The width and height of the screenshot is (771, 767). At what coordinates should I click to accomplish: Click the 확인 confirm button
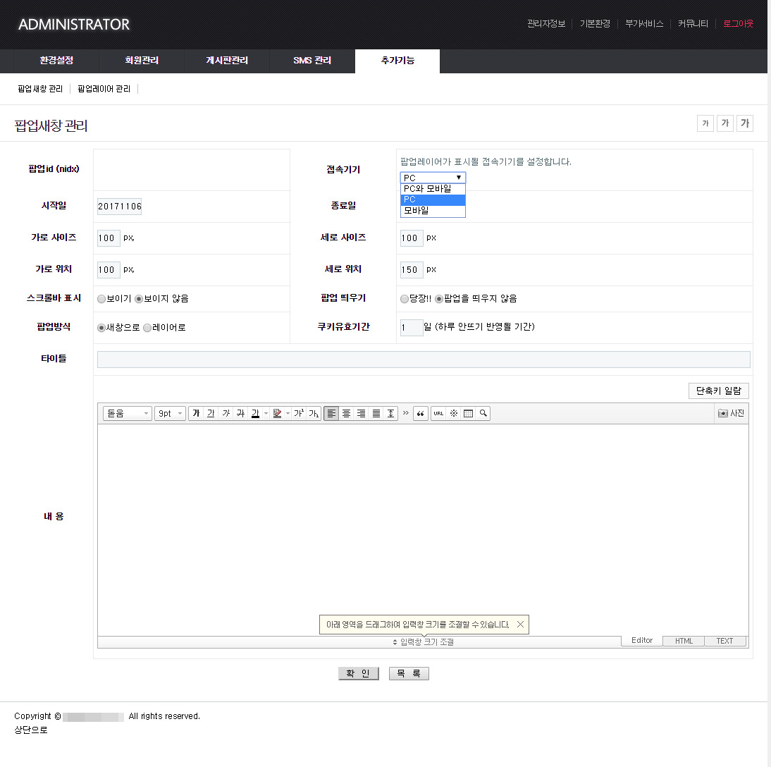tap(358, 673)
